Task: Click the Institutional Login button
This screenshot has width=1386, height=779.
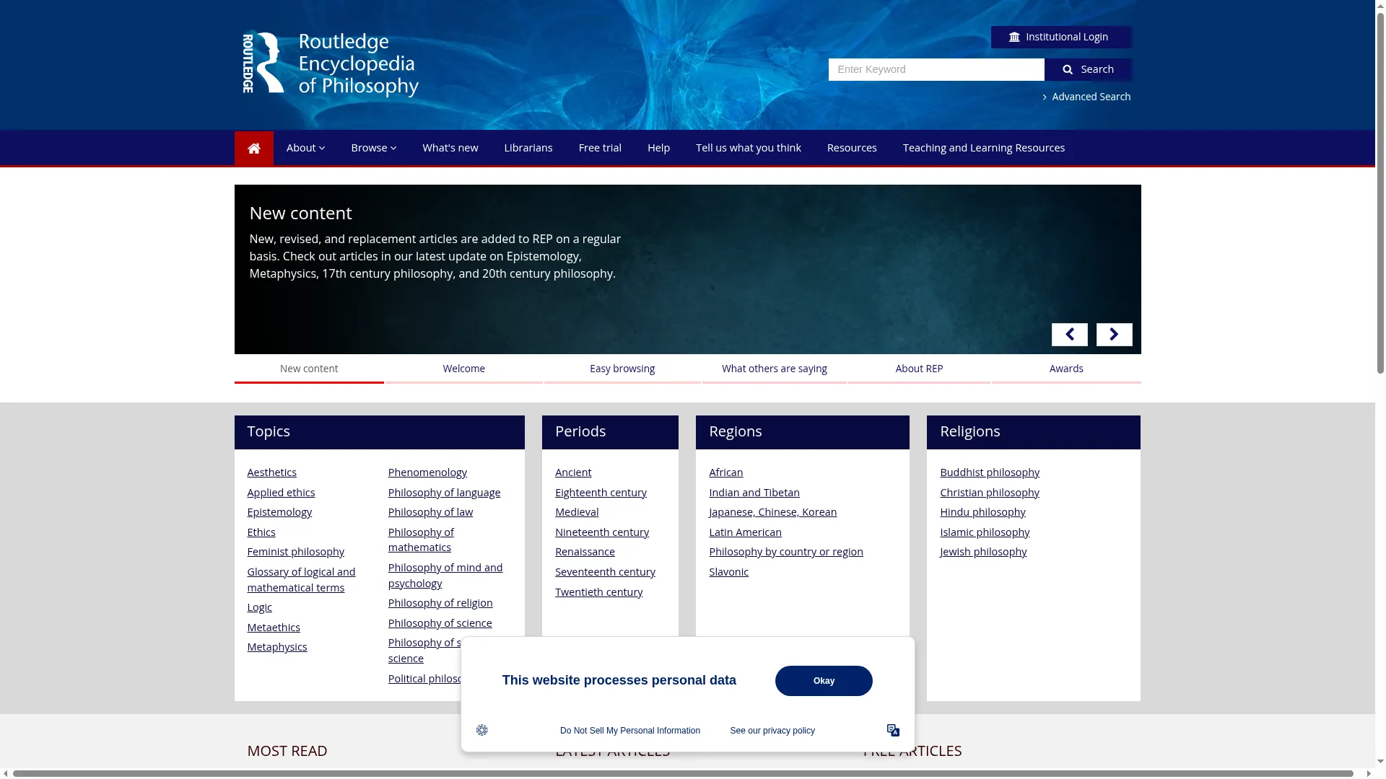Action: [1061, 38]
